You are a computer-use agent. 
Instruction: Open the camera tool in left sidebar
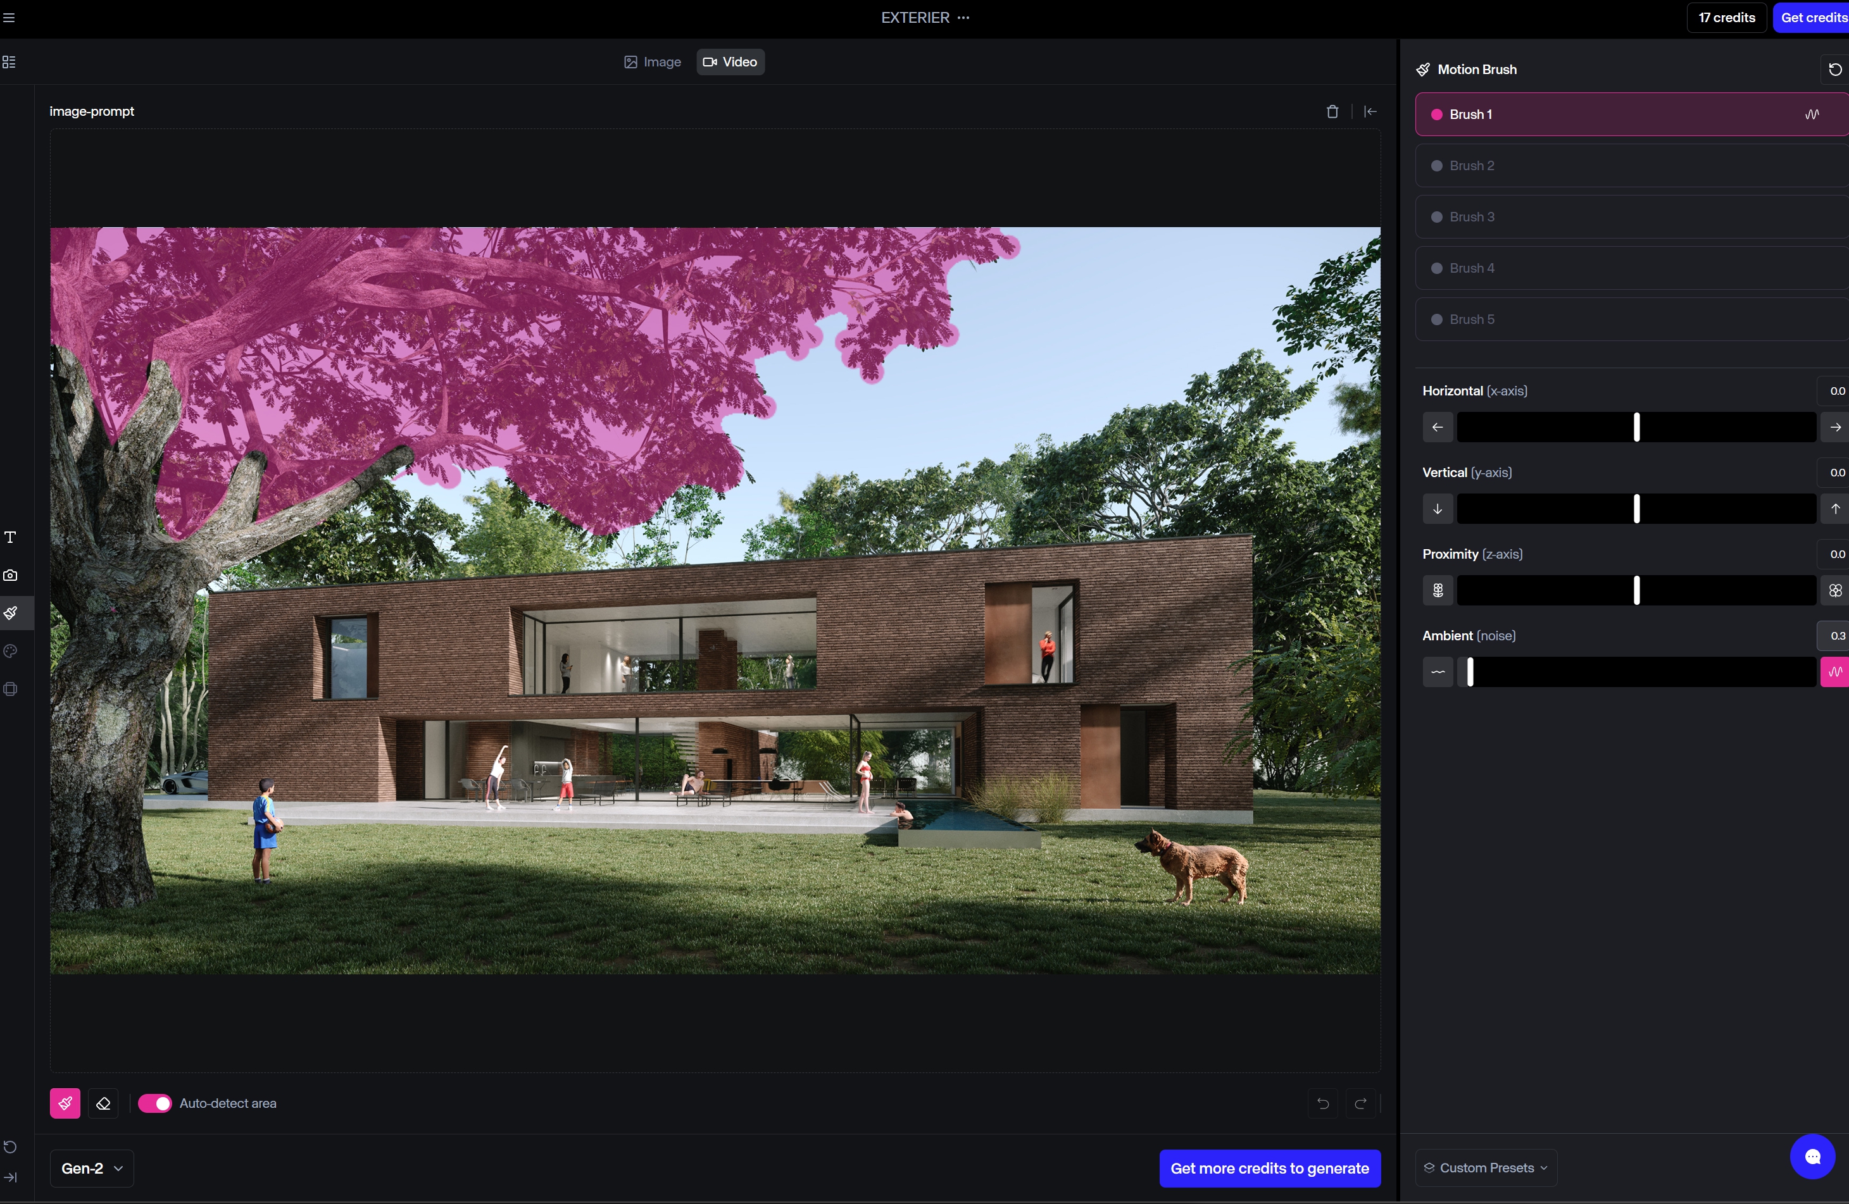[11, 575]
